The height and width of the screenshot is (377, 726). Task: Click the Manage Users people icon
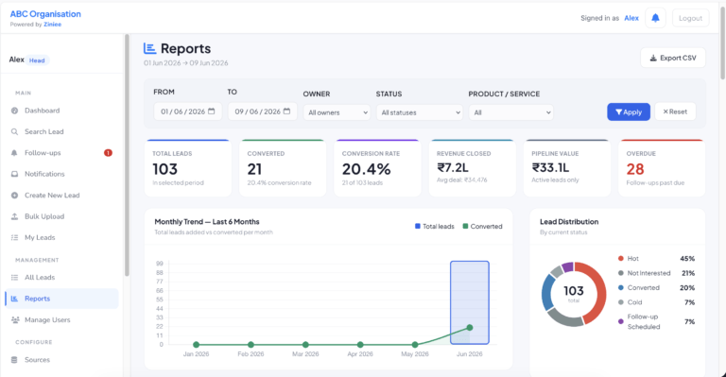(x=15, y=319)
